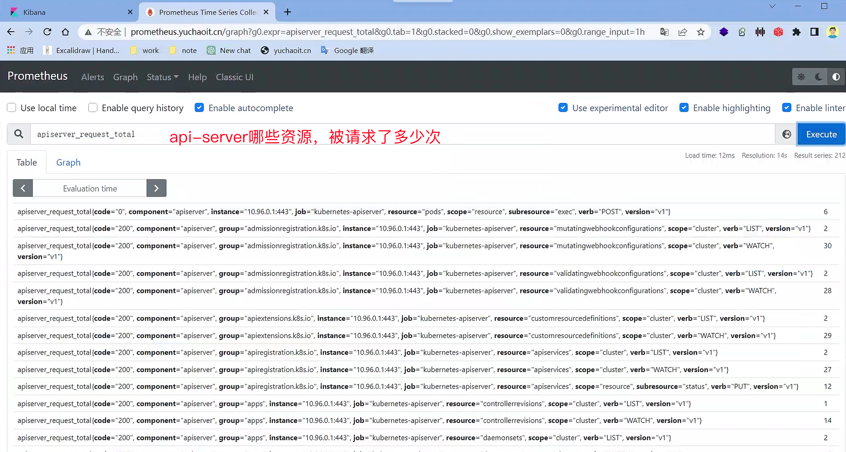
Task: Open the browser extensions puzzle icon
Action: point(796,32)
